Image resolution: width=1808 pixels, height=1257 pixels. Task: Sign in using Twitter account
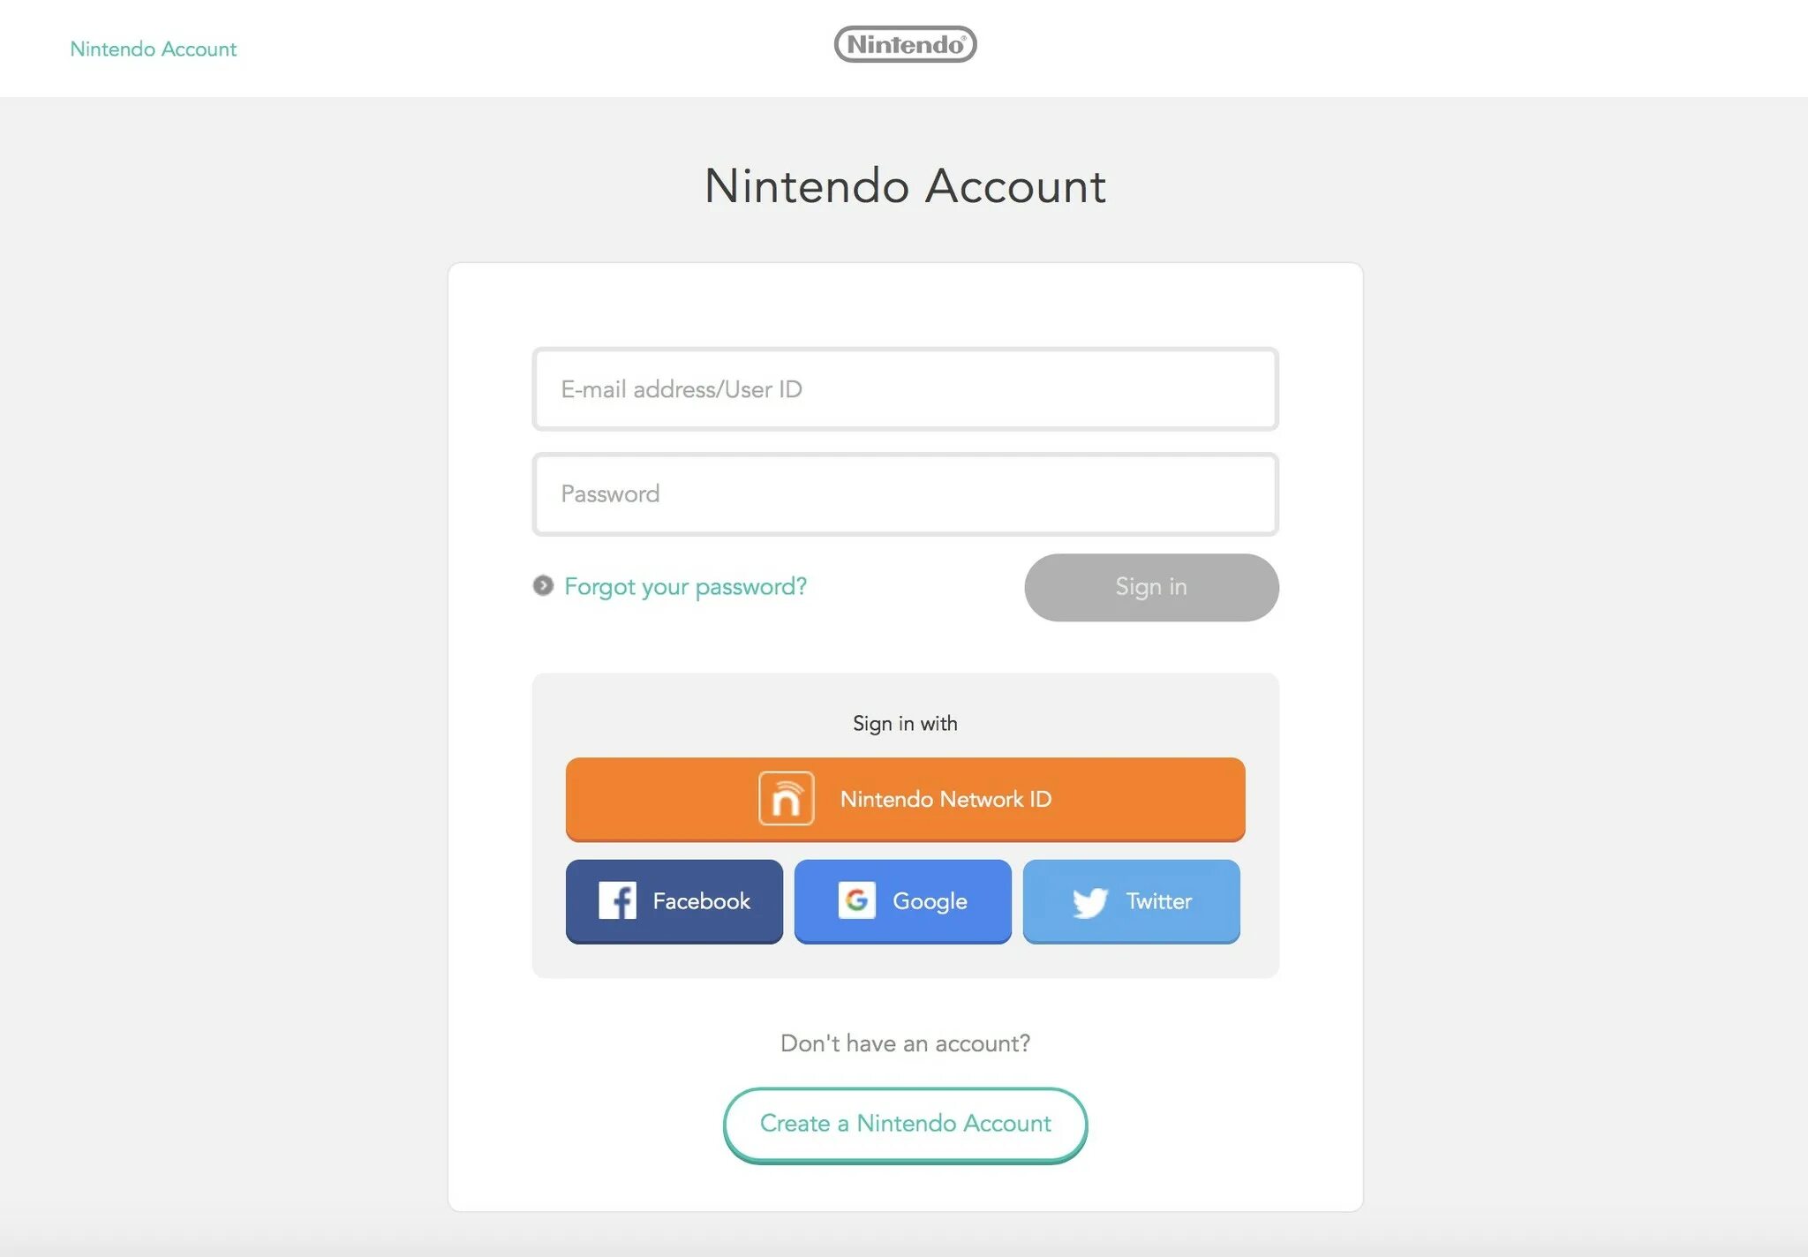click(x=1131, y=899)
